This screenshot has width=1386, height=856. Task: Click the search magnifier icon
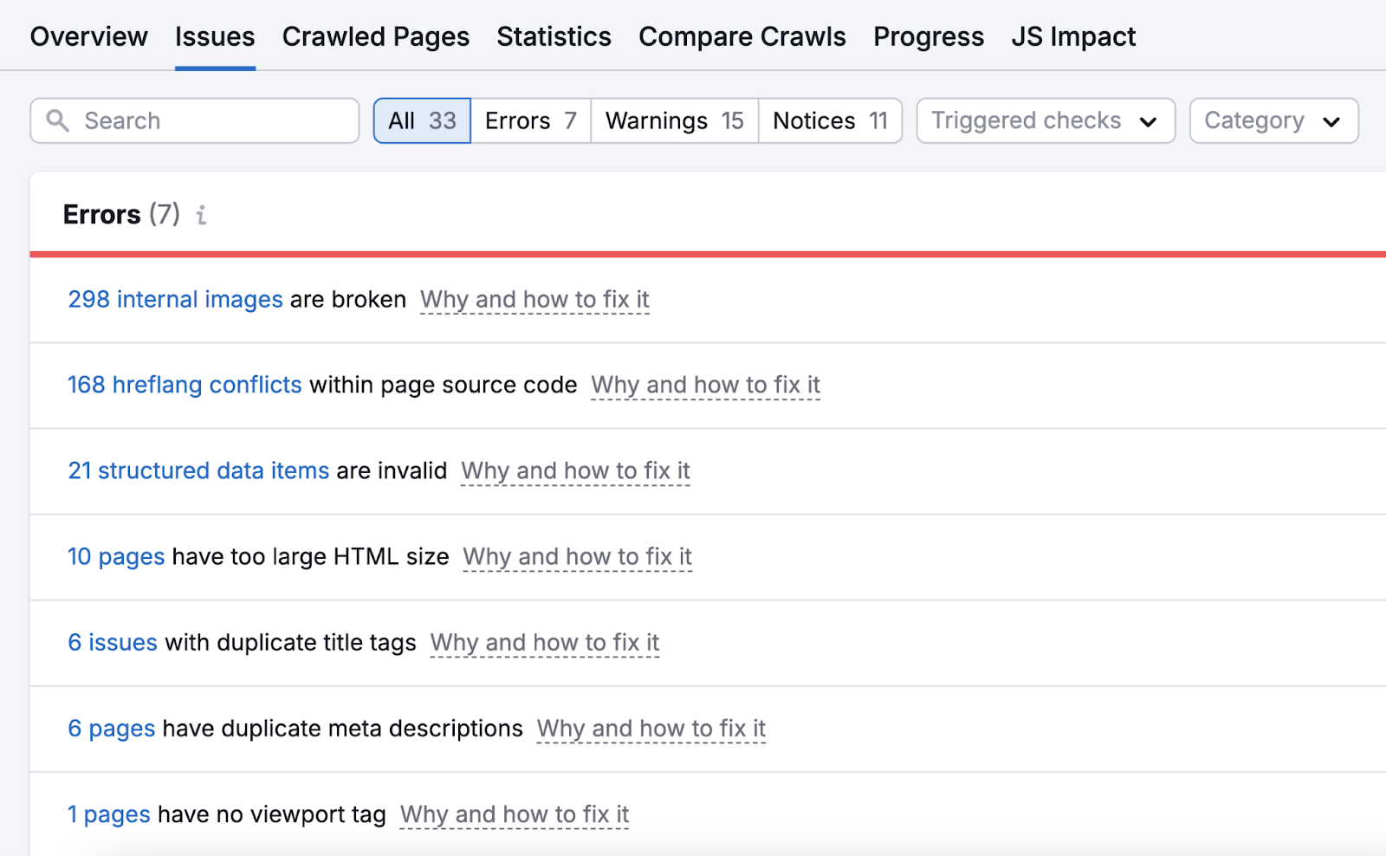pyautogui.click(x=57, y=120)
